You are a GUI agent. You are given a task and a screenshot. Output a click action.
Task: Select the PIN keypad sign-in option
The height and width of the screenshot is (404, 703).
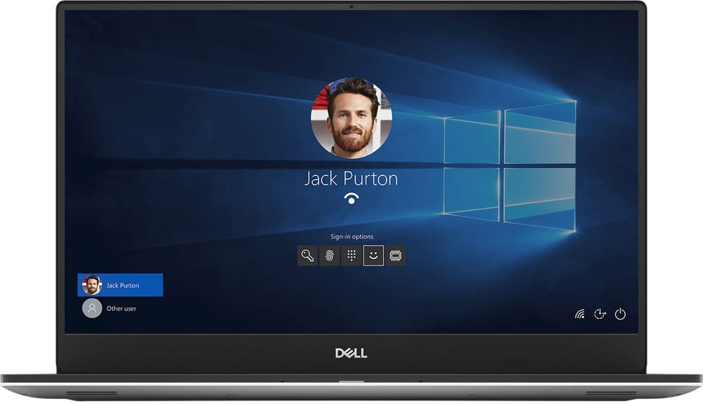(x=351, y=256)
